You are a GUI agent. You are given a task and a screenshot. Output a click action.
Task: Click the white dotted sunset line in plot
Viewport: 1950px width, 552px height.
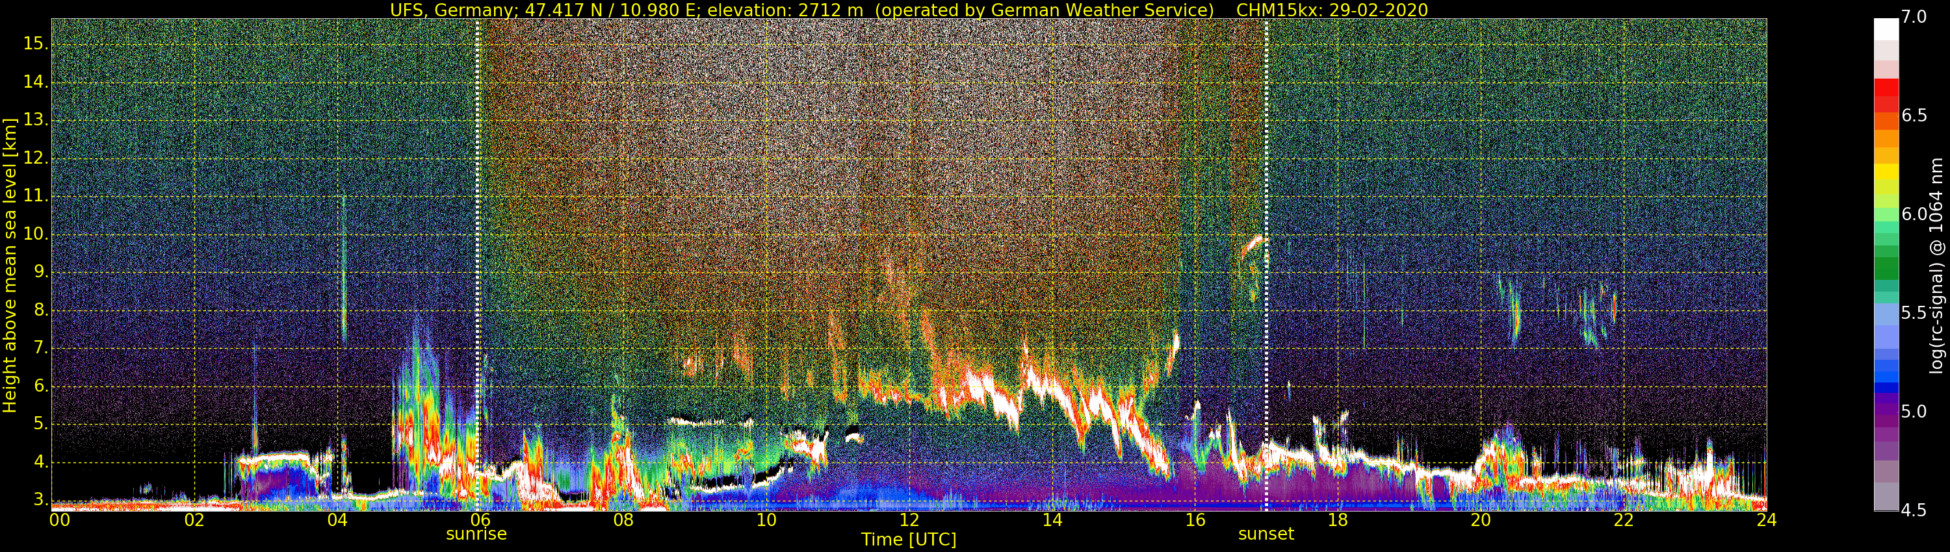pos(1266,265)
